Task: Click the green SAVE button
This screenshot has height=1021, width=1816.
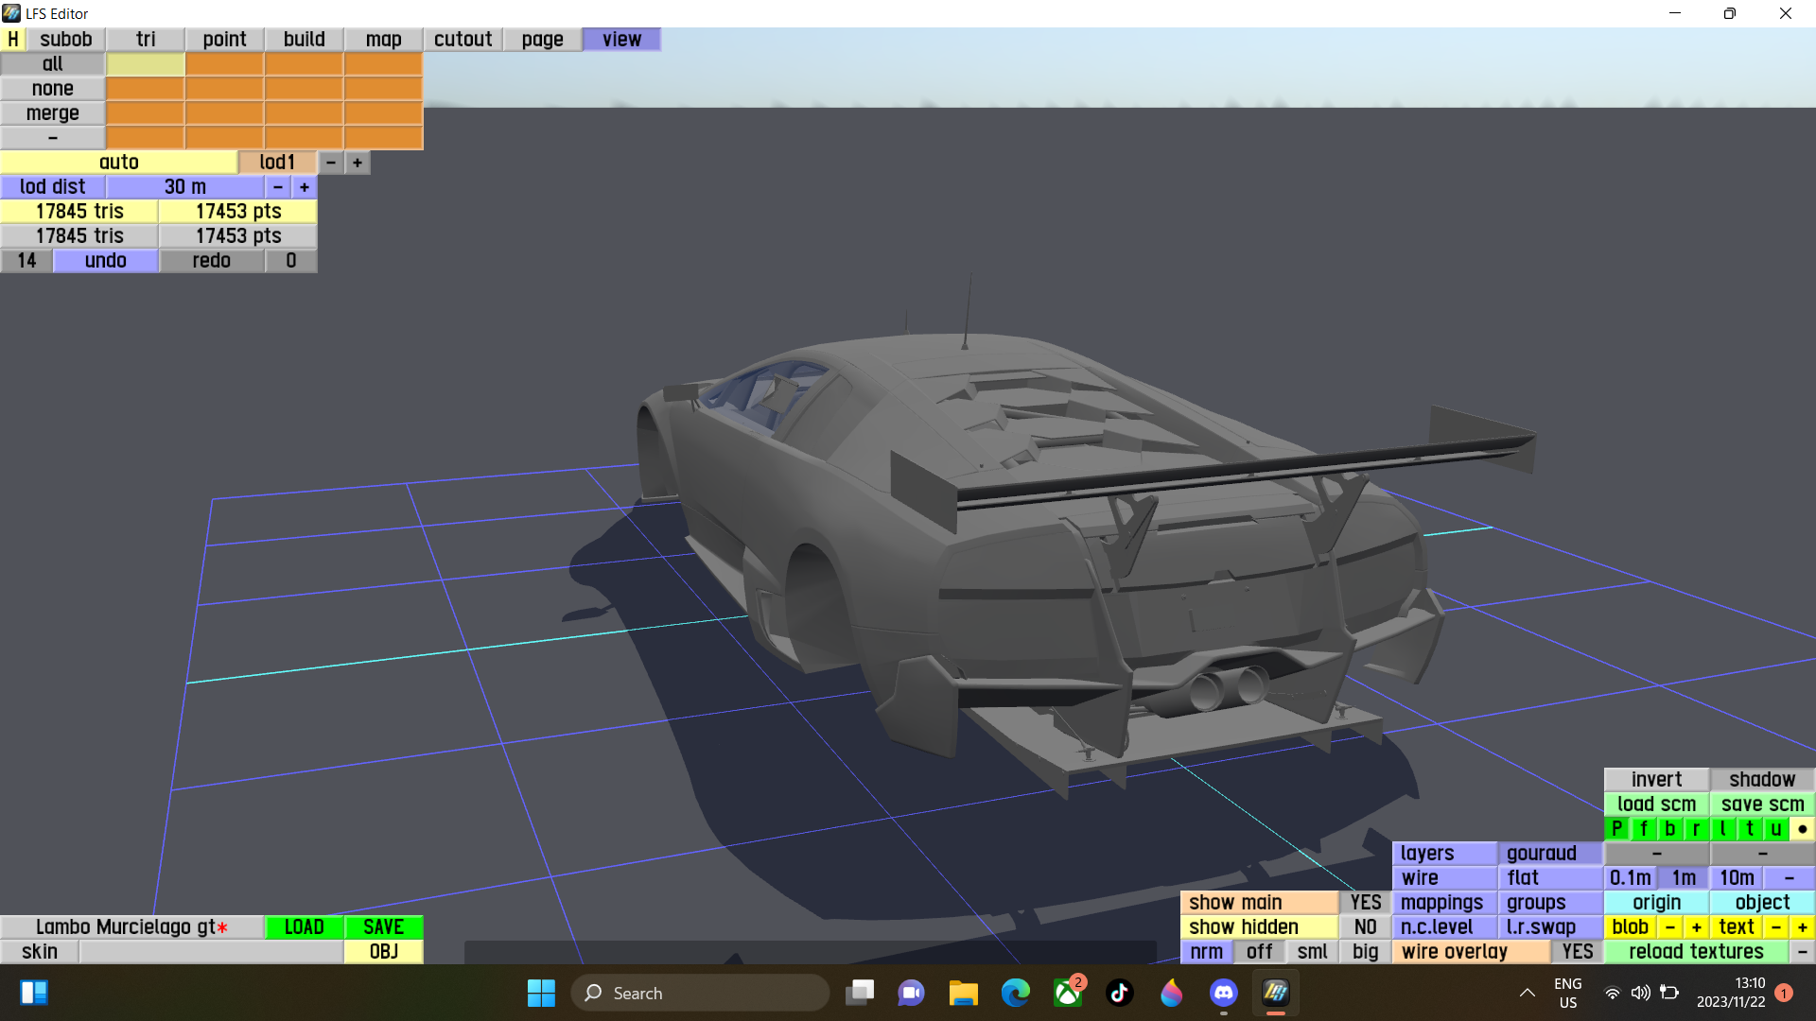Action: 383,927
